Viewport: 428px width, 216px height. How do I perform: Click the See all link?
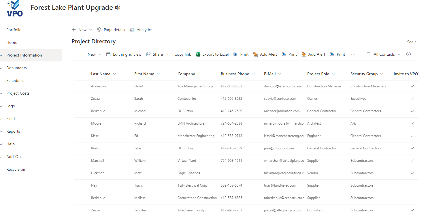click(412, 42)
